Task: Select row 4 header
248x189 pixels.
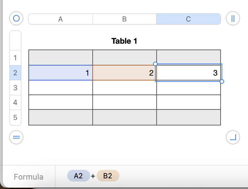Action: point(15,103)
